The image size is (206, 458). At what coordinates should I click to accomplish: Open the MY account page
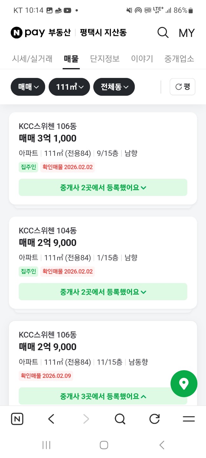tap(187, 33)
